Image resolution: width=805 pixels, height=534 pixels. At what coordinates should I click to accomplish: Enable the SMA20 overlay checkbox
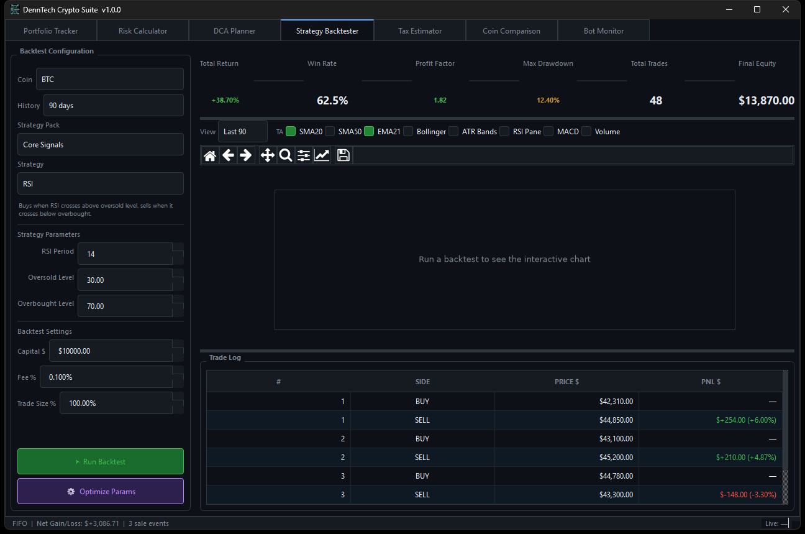(291, 131)
